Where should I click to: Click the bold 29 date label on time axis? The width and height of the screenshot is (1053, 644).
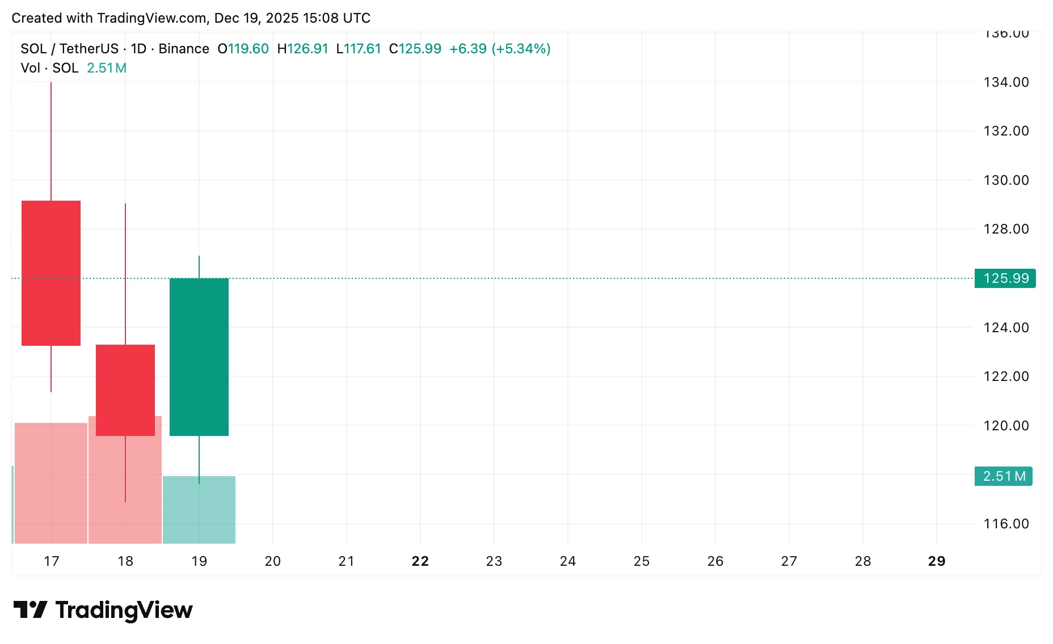click(x=936, y=561)
